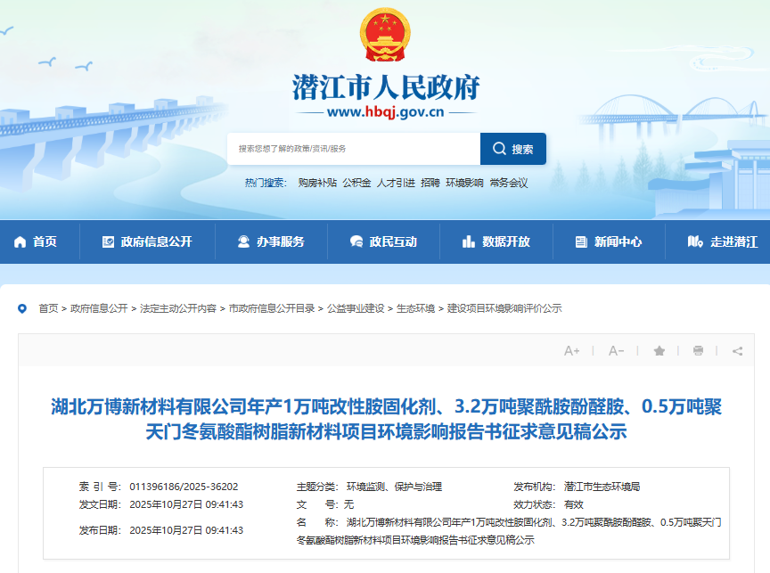Click the decrease font size A- icon
This screenshot has width=770, height=573.
coord(616,351)
